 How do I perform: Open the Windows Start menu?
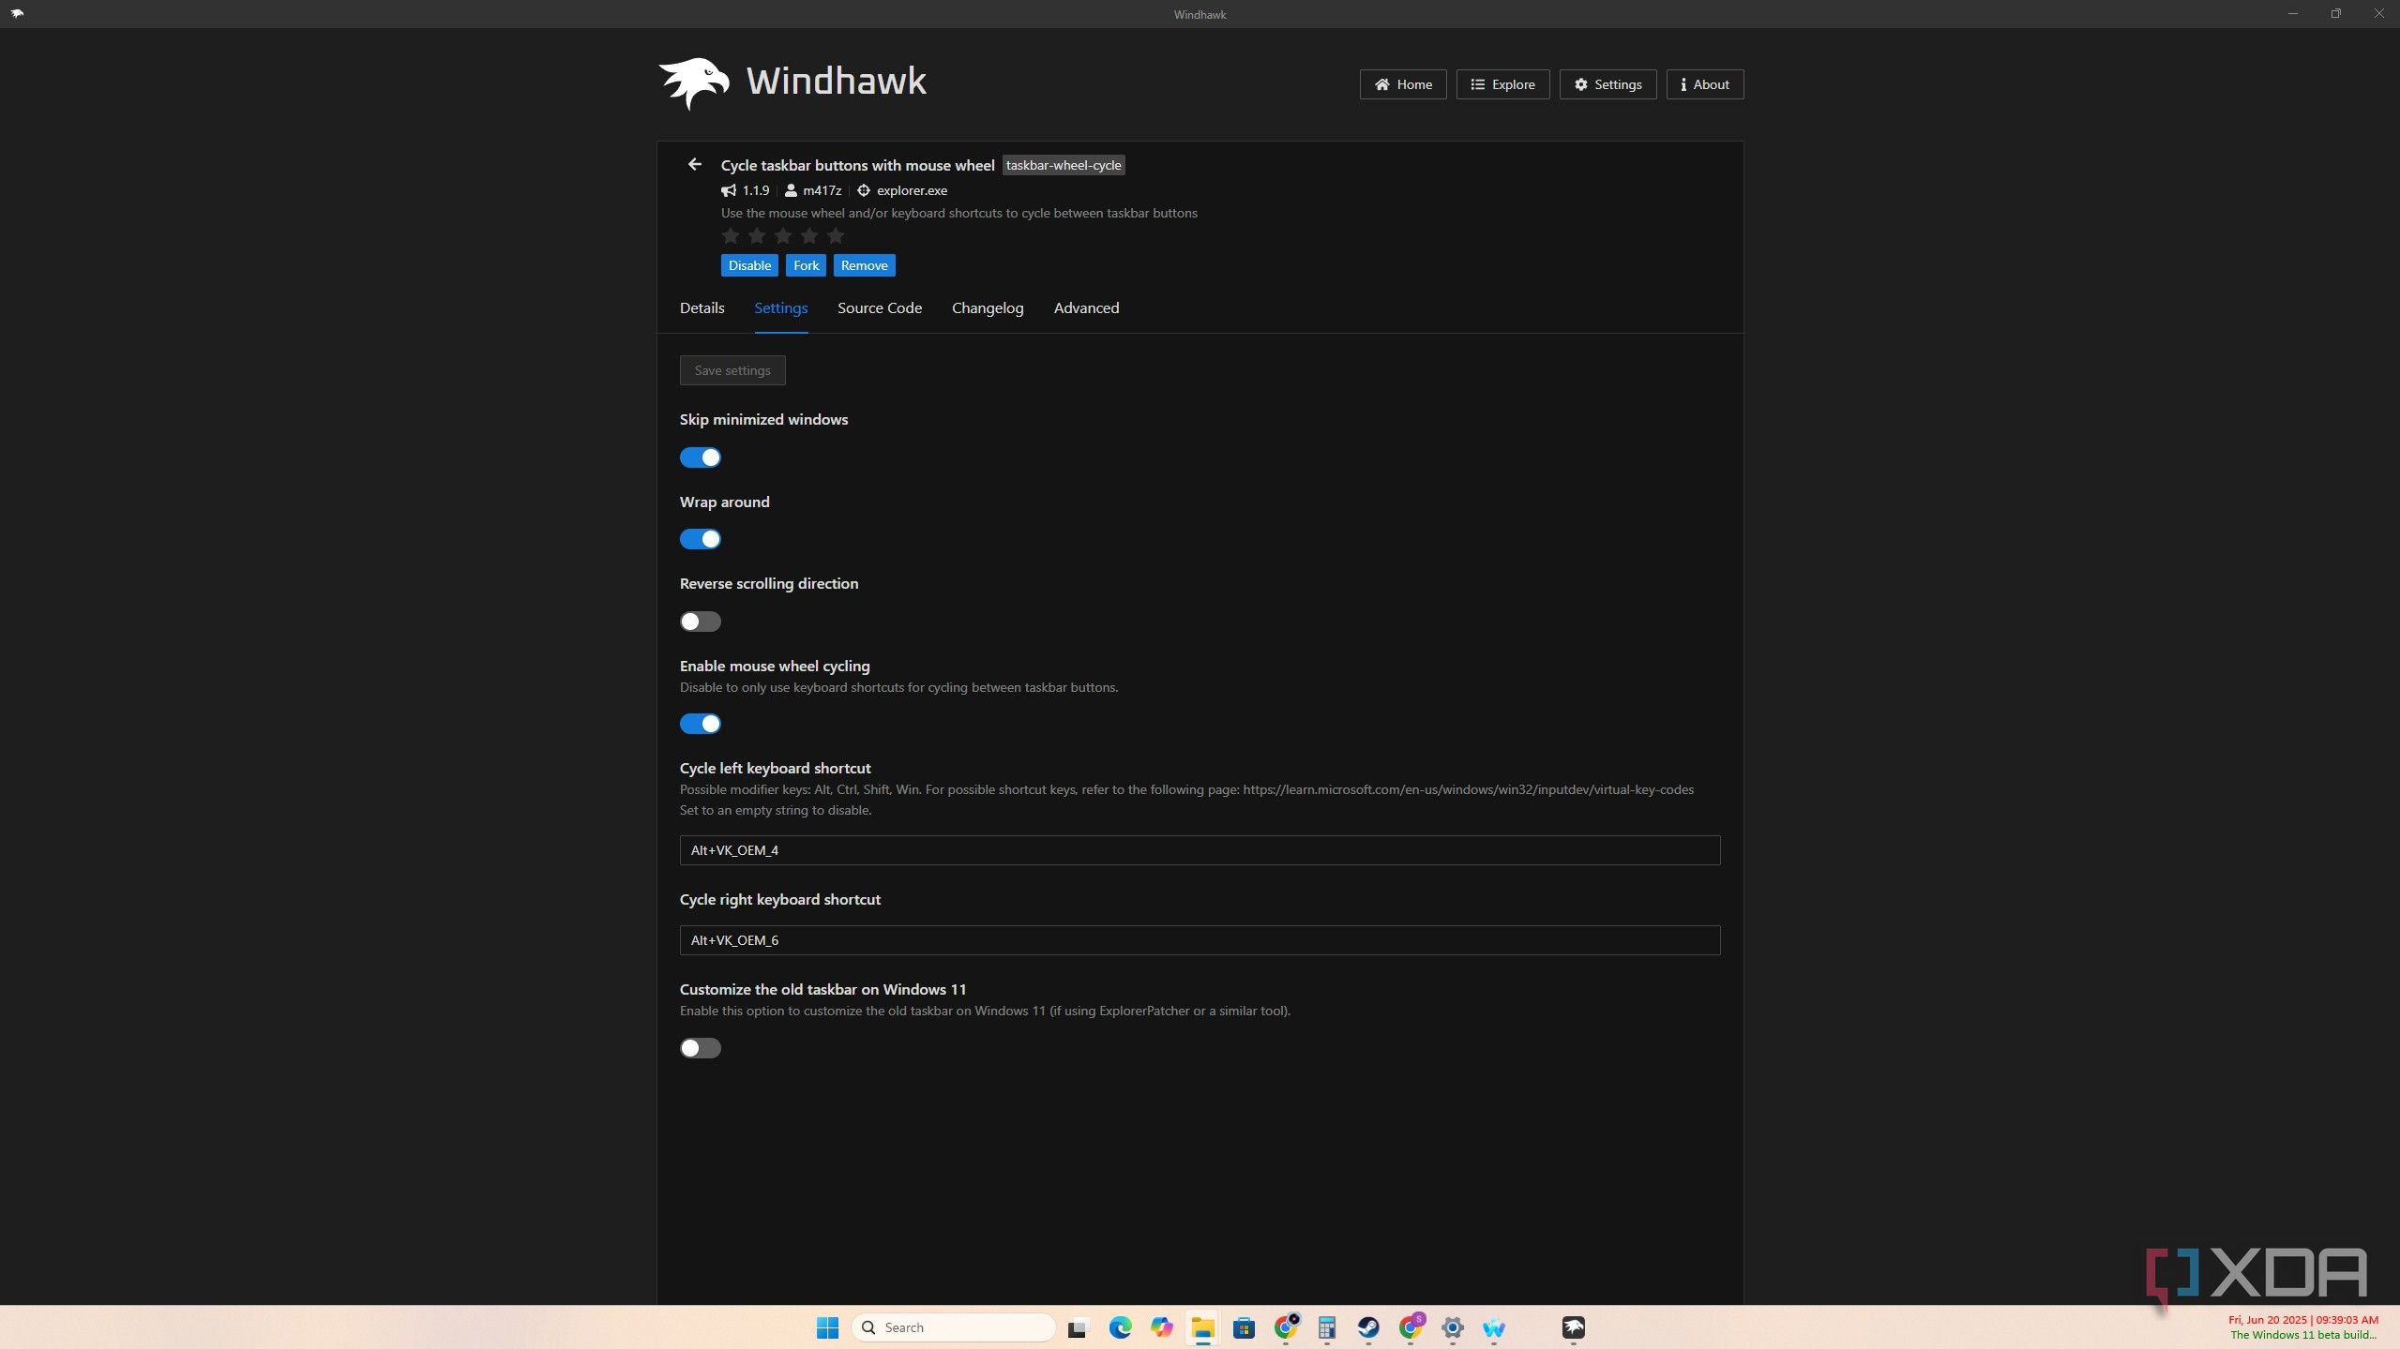pyautogui.click(x=827, y=1327)
